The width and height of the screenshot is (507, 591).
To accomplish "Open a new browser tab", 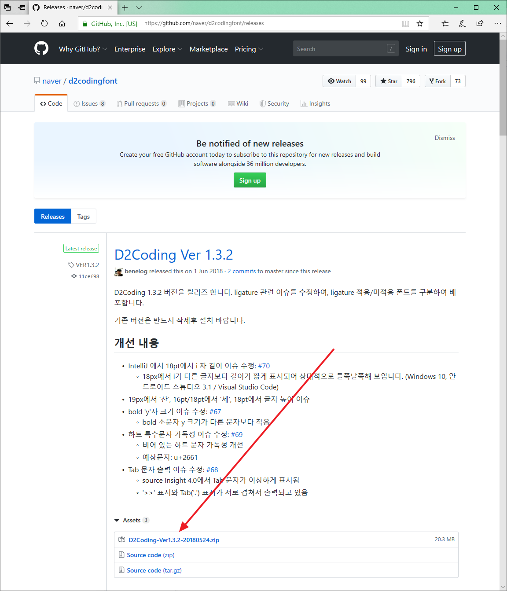I will 125,7.
